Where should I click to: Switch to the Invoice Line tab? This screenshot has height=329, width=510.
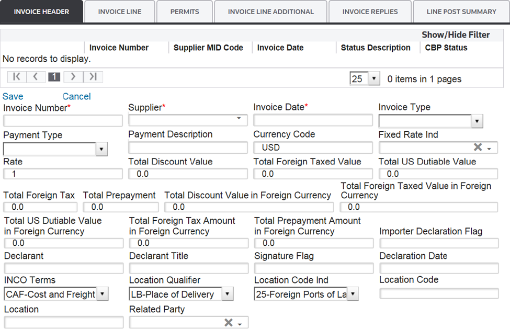pyautogui.click(x=120, y=12)
